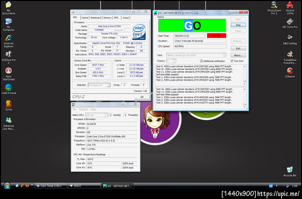Image resolution: width=302 pixels, height=199 pixels.
Task: Click lower ORTHOS log scrollbar
Action: tap(245, 98)
